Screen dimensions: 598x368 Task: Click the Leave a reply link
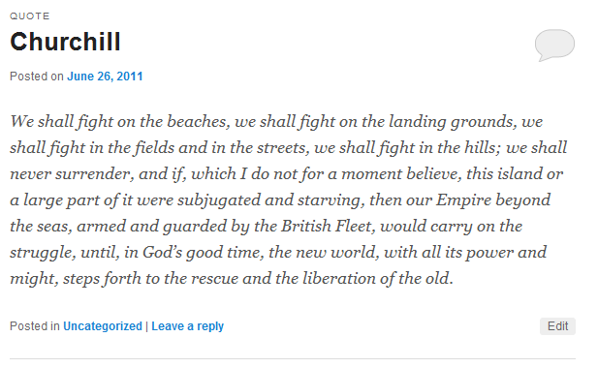(x=188, y=326)
